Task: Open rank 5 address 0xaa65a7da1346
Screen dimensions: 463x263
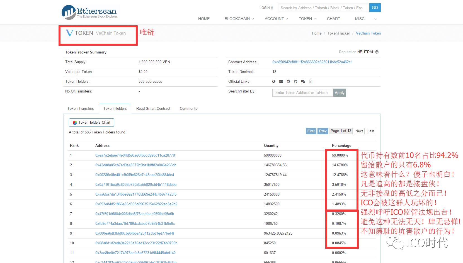Action: coord(136,194)
